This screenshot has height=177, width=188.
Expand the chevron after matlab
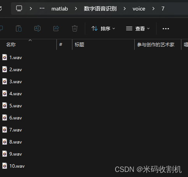(x=76, y=9)
